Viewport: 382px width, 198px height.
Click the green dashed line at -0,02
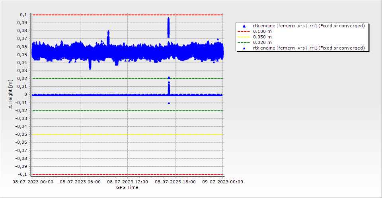tap(119, 110)
